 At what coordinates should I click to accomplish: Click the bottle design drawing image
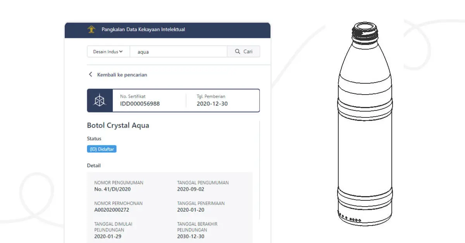364,123
